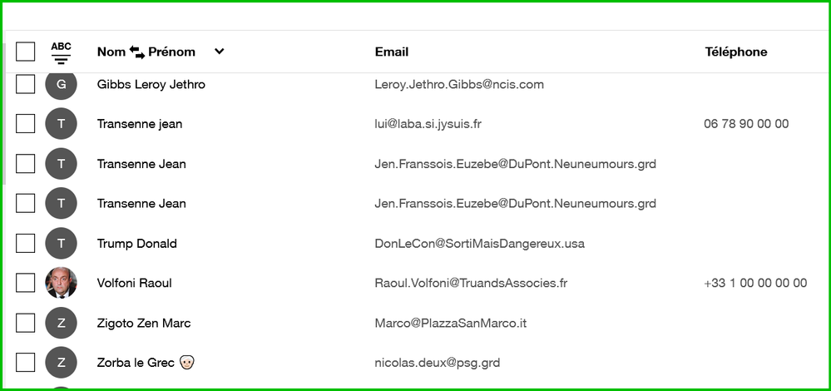Image resolution: width=831 pixels, height=391 pixels.
Task: Select the Volfoni Raoul row checkbox
Action: [x=26, y=283]
